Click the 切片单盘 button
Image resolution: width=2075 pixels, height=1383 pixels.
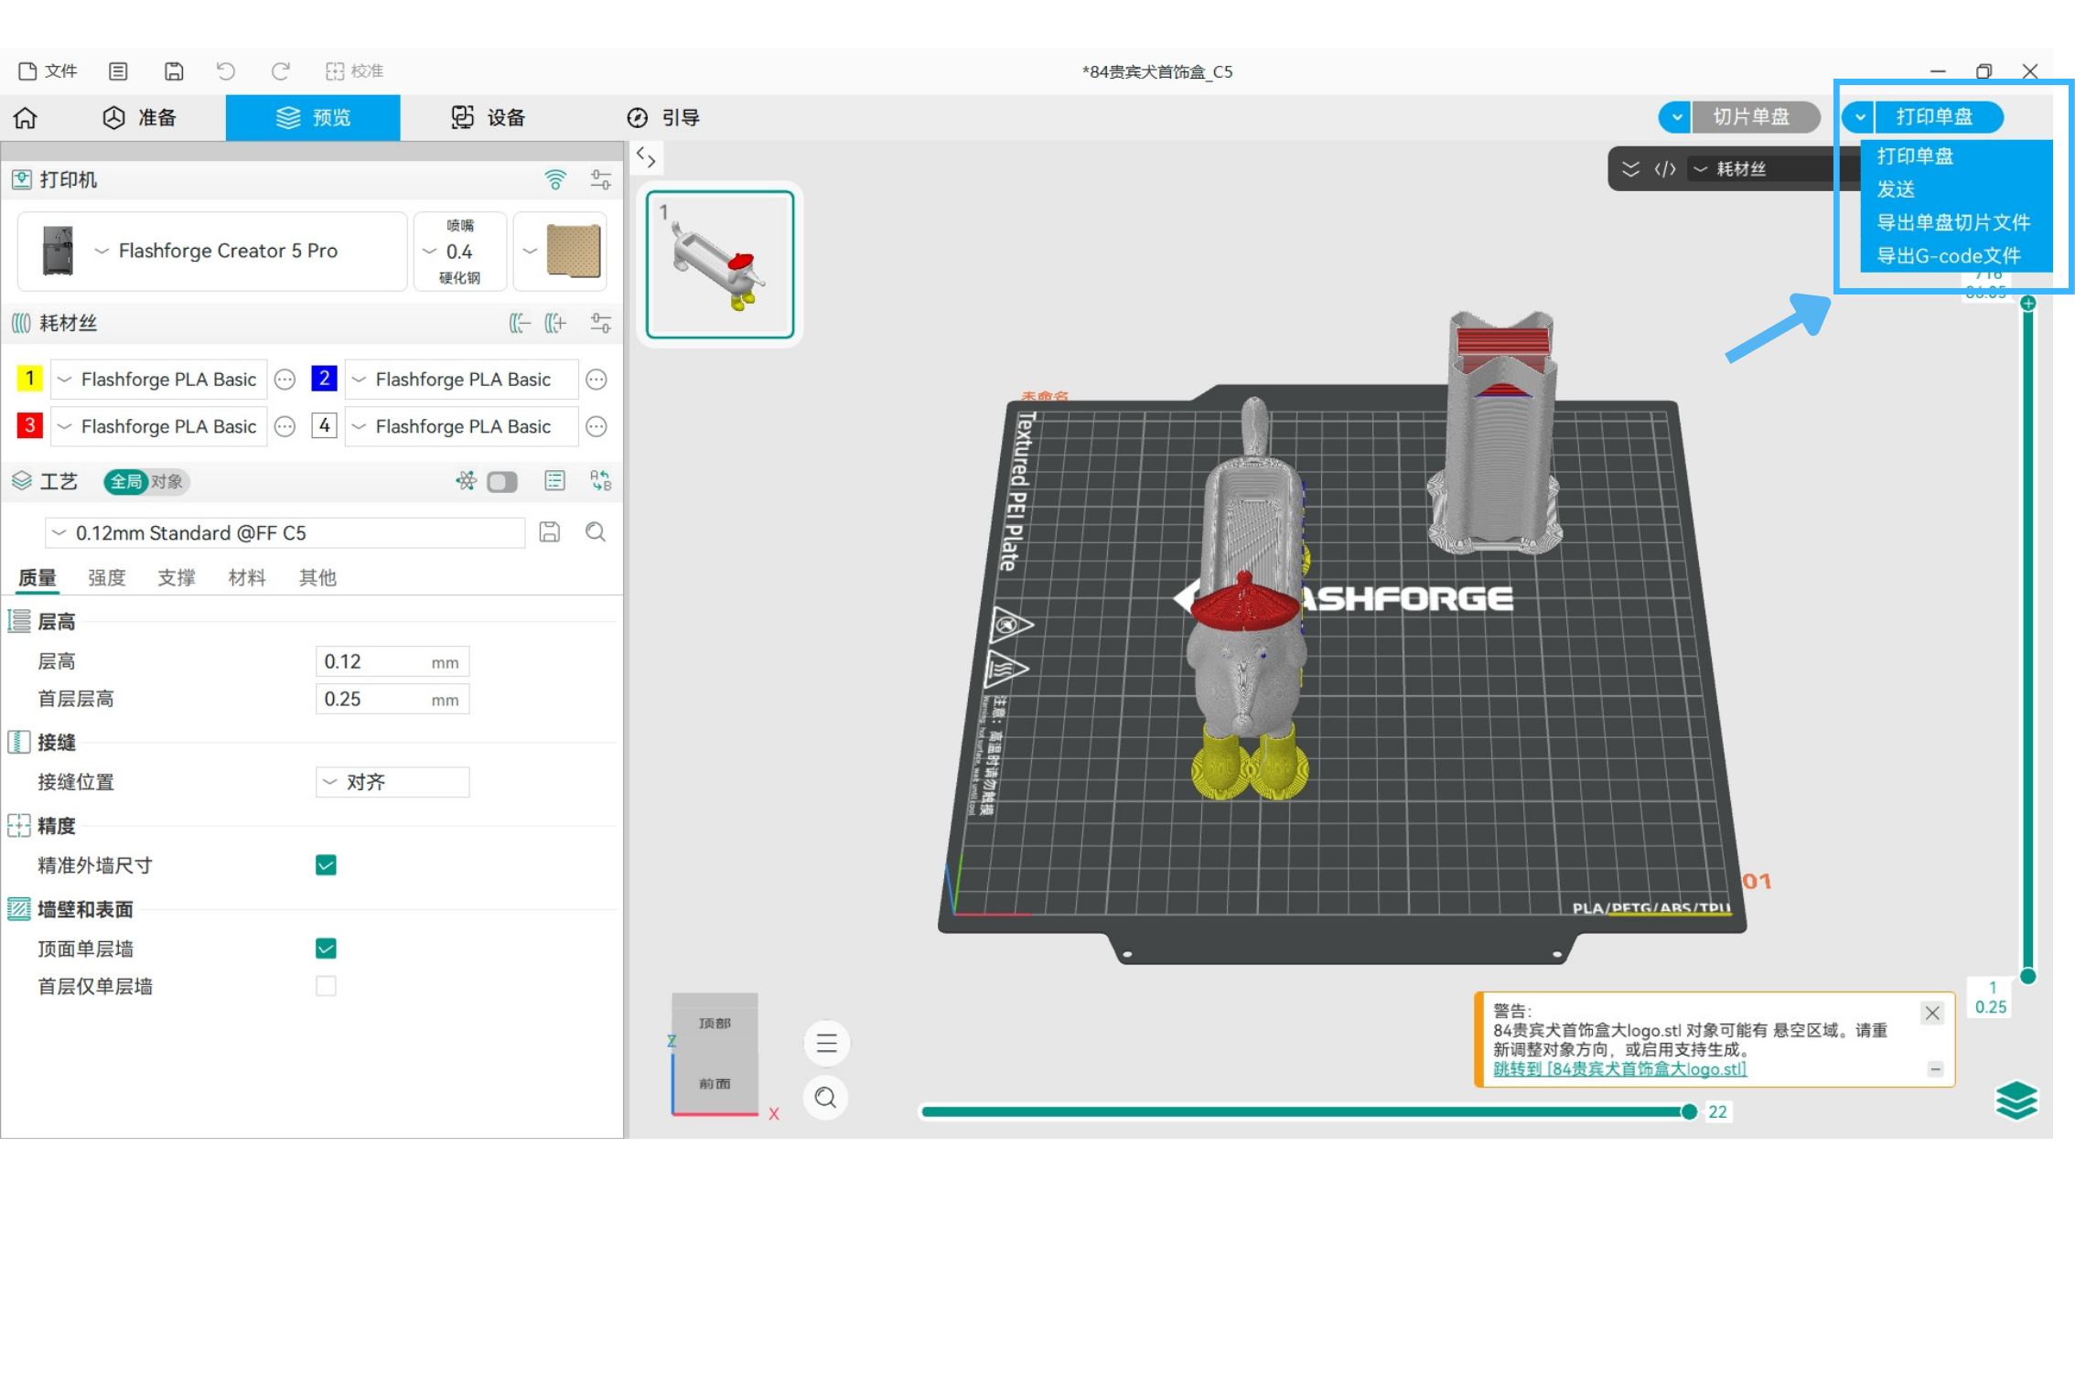(x=1755, y=117)
